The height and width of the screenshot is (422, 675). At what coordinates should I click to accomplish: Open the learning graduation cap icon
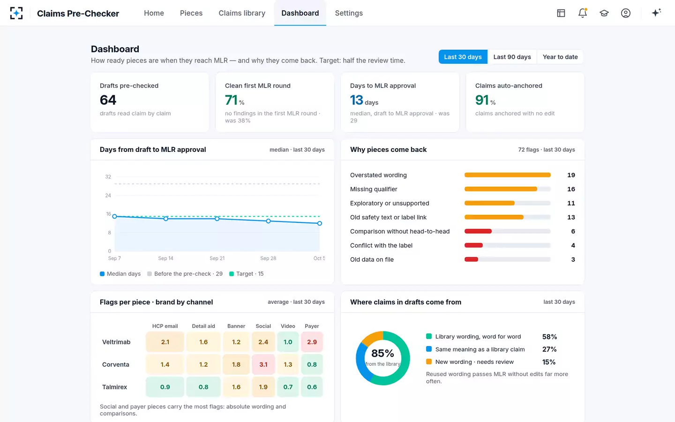coord(604,13)
